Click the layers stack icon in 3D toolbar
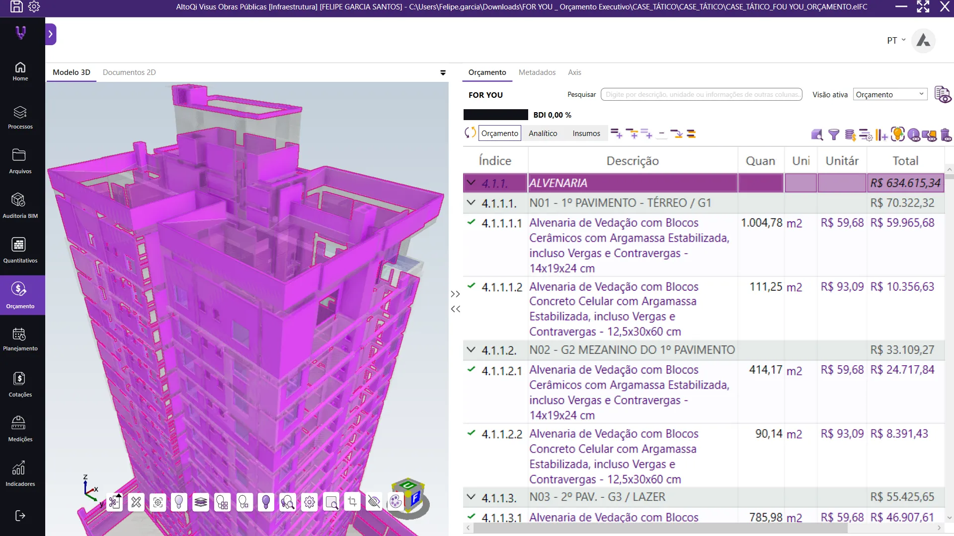Viewport: 954px width, 536px height. coord(201,503)
